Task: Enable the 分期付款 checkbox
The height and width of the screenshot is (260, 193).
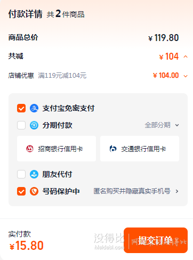Action: click(21, 125)
